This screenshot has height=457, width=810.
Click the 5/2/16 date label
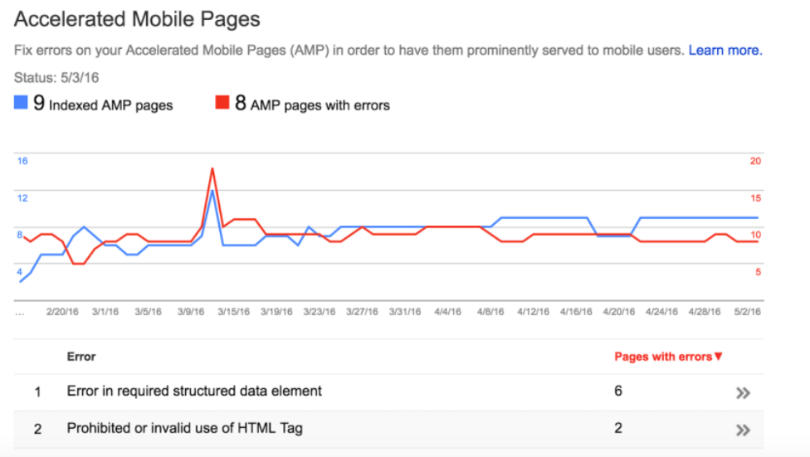click(748, 312)
